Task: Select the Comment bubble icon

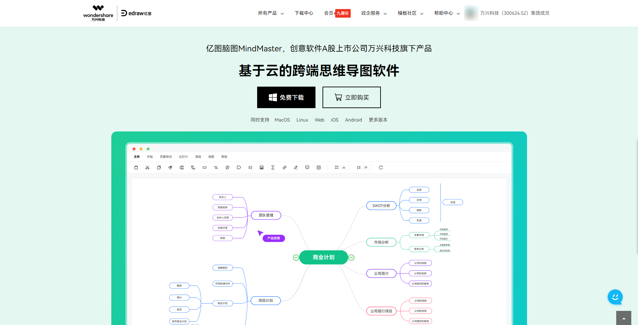Action: (307, 167)
